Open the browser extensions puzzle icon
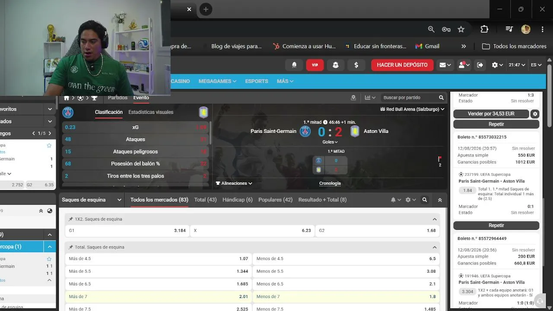The image size is (553, 311). tap(484, 29)
